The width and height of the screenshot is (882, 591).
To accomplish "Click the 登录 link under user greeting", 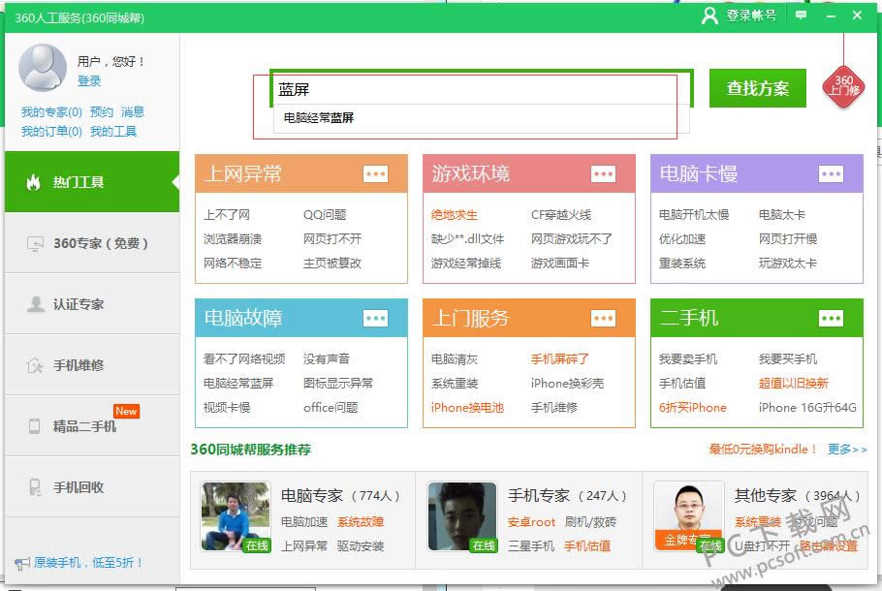I will pyautogui.click(x=89, y=81).
